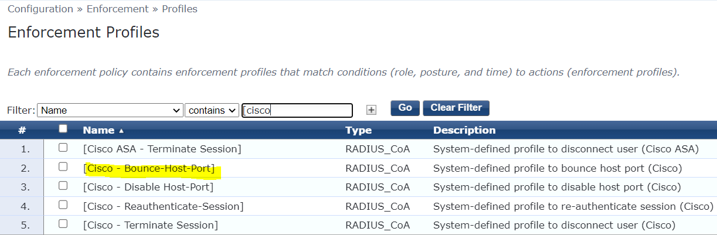The height and width of the screenshot is (235, 717).
Task: Tick checkbox for Cisco - Disable Host-Port
Action: tap(63, 186)
